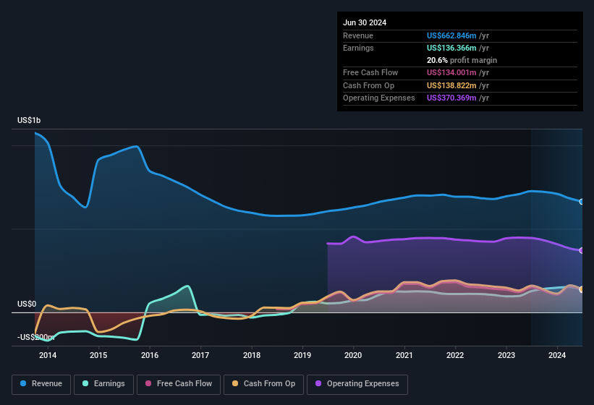
Task: Click the US$1b y-axis label
Action: click(29, 120)
